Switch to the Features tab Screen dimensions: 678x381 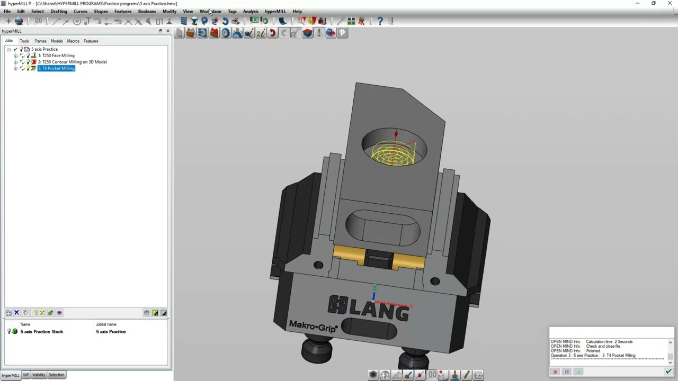tap(91, 41)
